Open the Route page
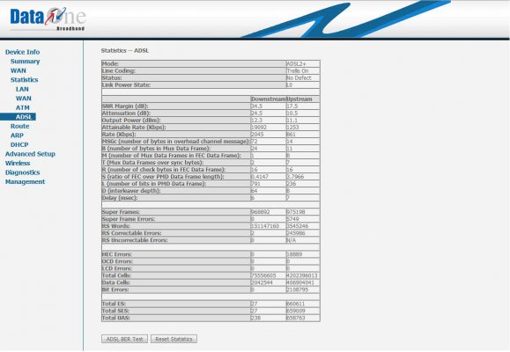 [x=20, y=126]
